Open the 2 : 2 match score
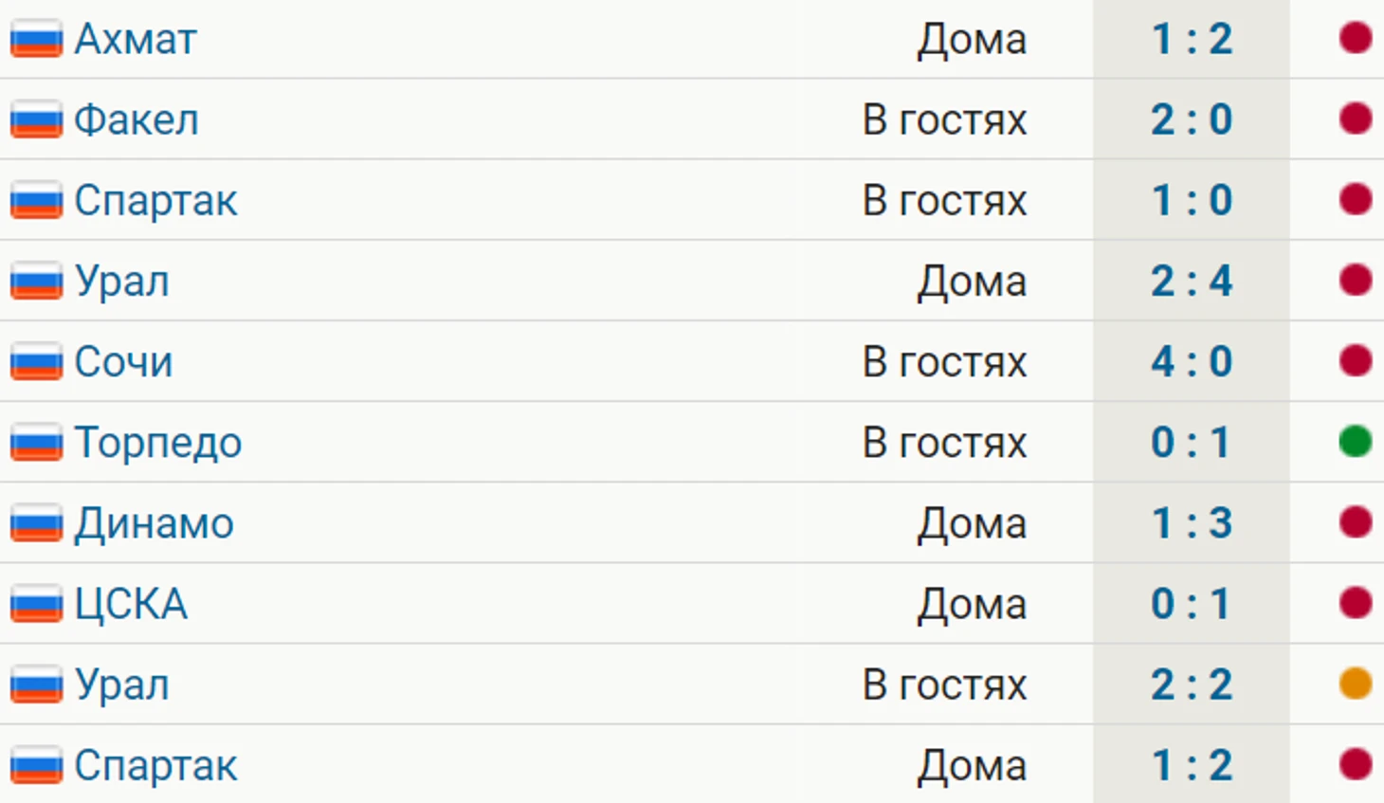 pos(1192,684)
